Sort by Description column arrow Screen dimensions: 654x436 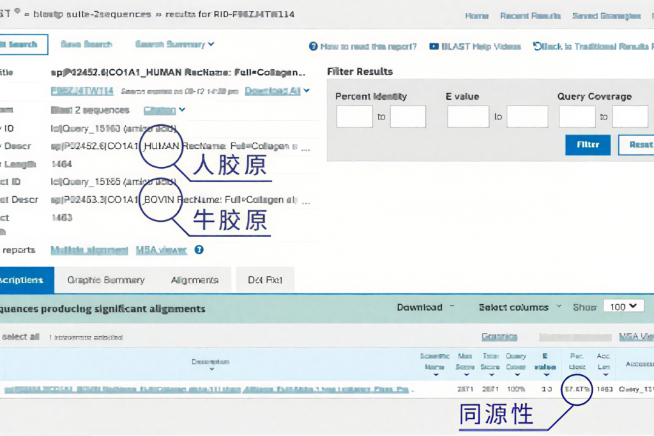coord(211,370)
